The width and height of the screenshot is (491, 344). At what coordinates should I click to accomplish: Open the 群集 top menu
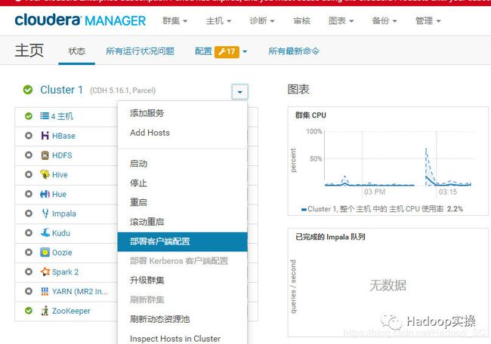(174, 20)
